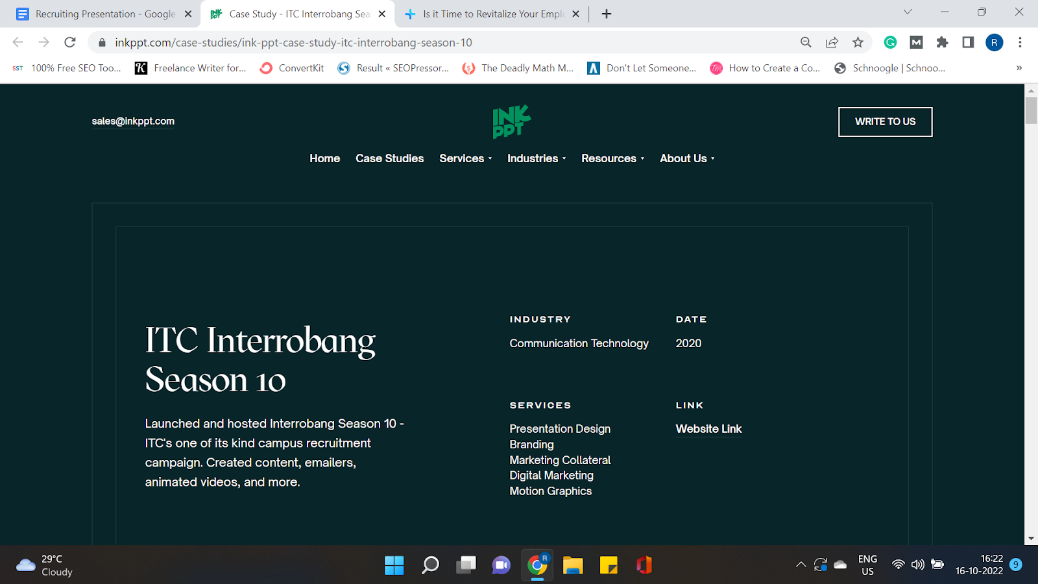Reload the page with the refresh icon
Viewport: 1038px width, 584px height.
pos(70,42)
